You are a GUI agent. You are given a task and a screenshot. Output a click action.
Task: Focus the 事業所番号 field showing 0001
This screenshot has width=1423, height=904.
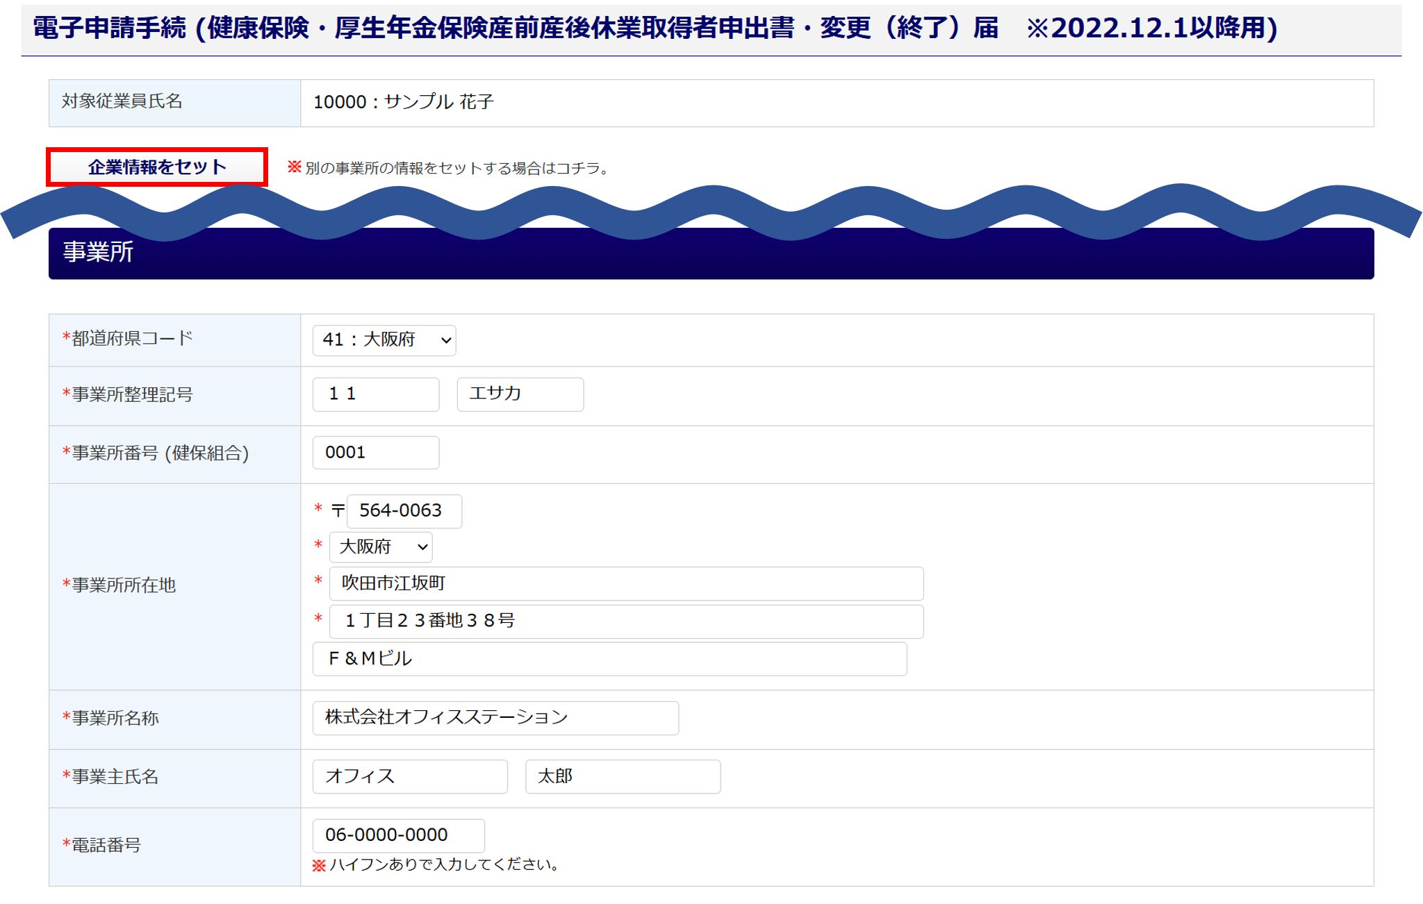click(375, 453)
